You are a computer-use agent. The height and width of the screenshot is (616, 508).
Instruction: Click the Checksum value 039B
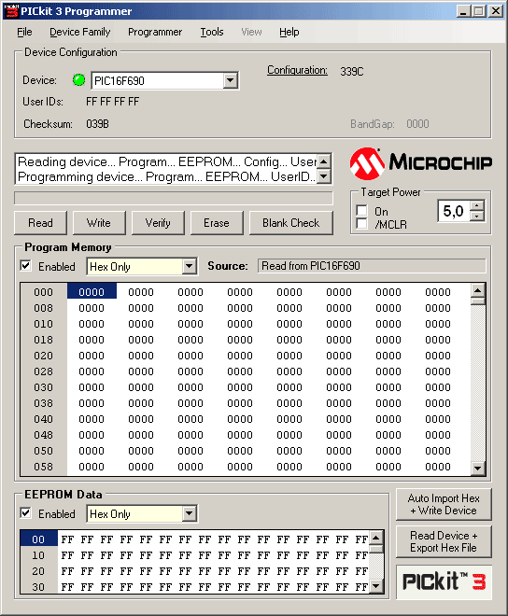click(x=97, y=124)
